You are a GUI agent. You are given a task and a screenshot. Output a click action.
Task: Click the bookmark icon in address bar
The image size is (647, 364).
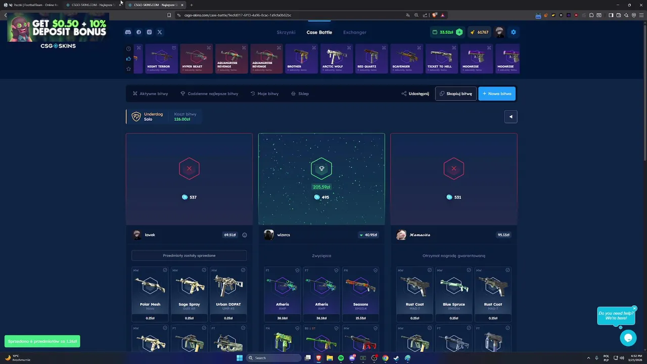[169, 15]
